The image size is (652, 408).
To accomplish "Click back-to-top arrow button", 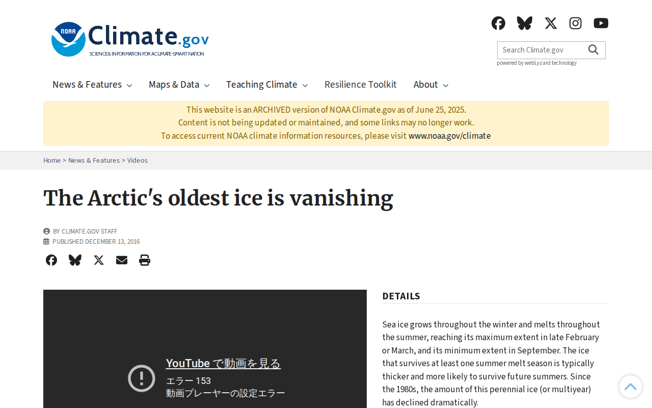I will [x=631, y=387].
